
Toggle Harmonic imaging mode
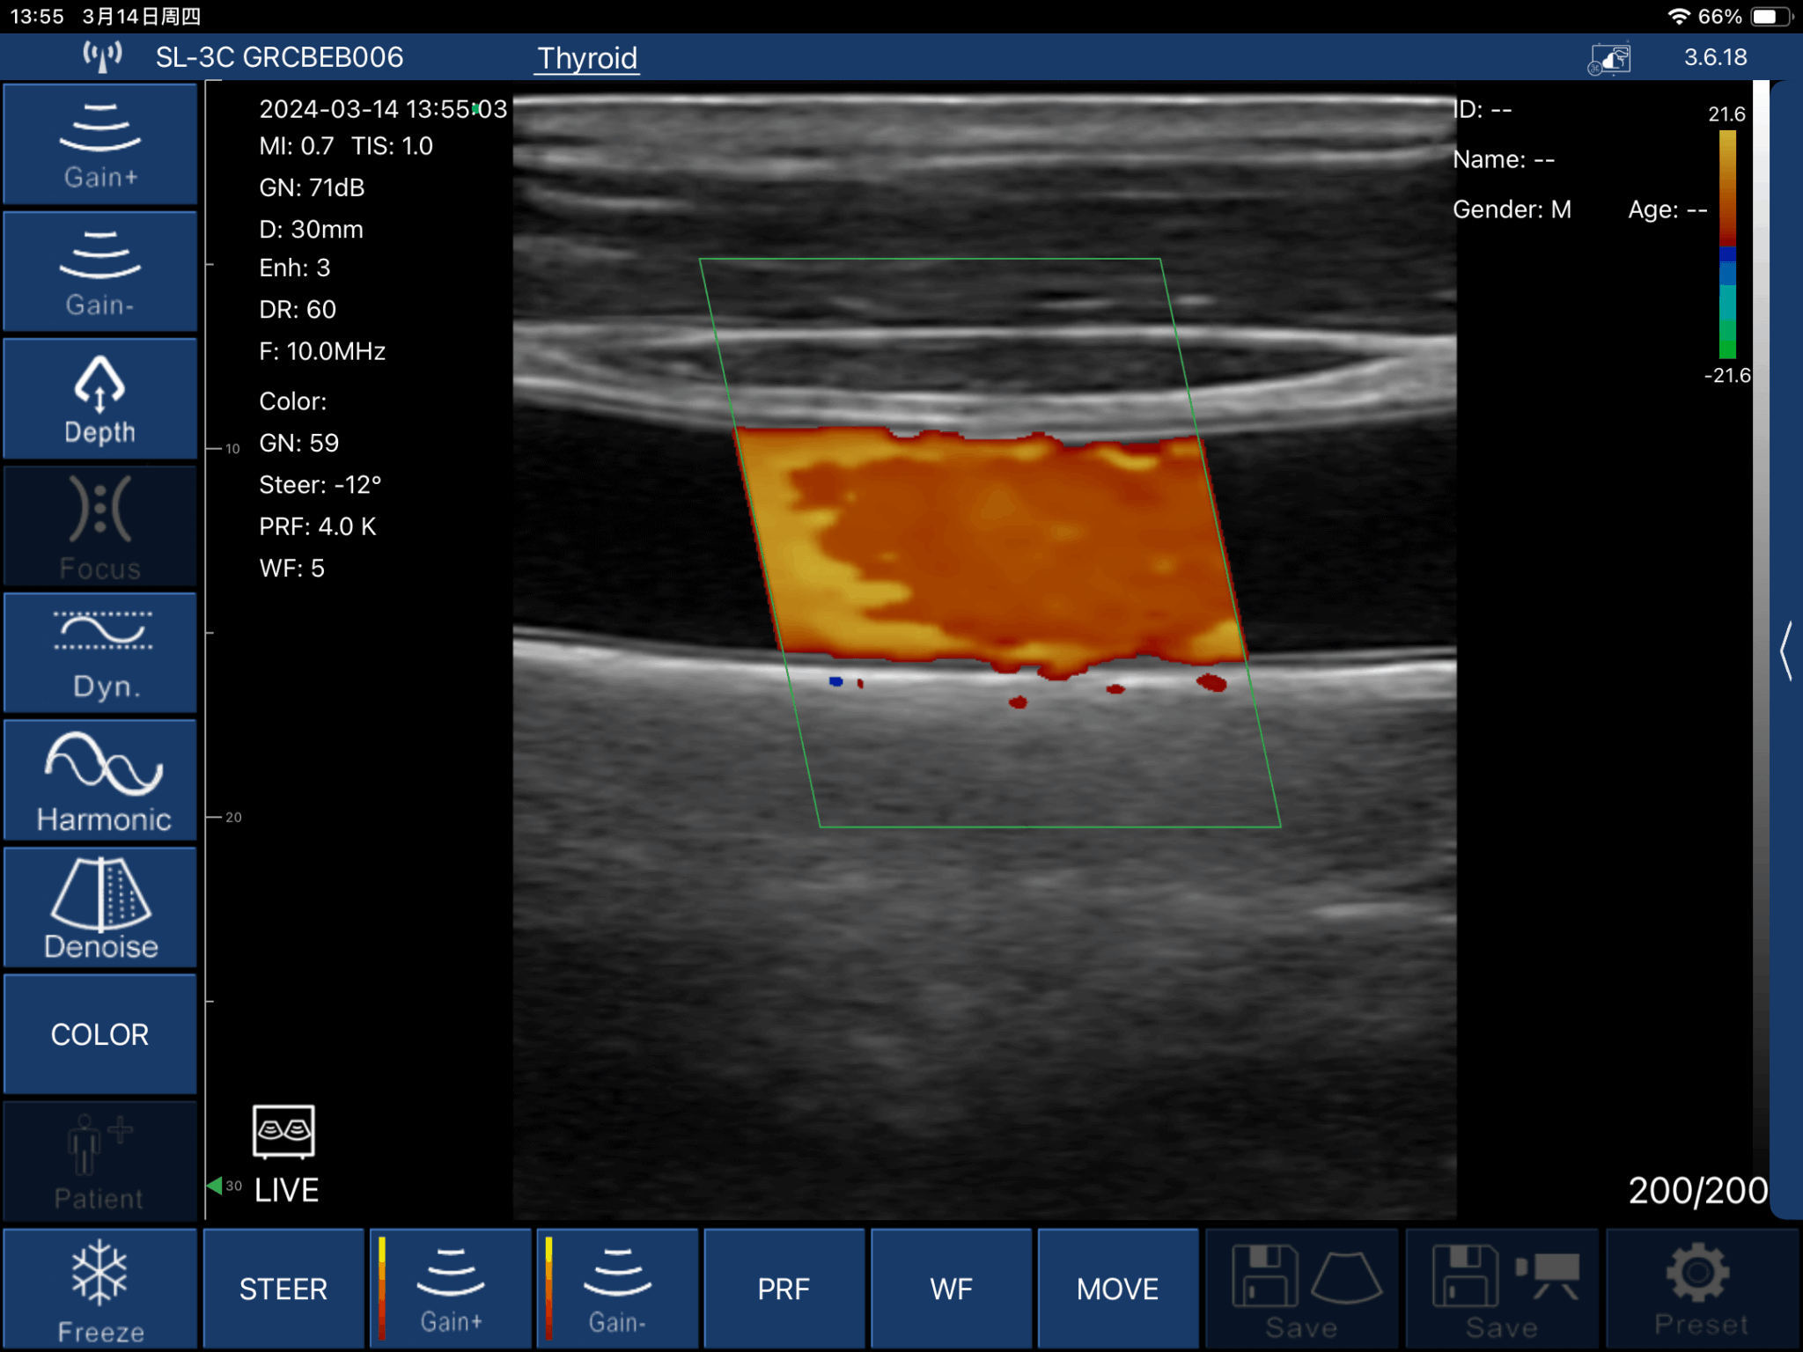click(x=99, y=779)
